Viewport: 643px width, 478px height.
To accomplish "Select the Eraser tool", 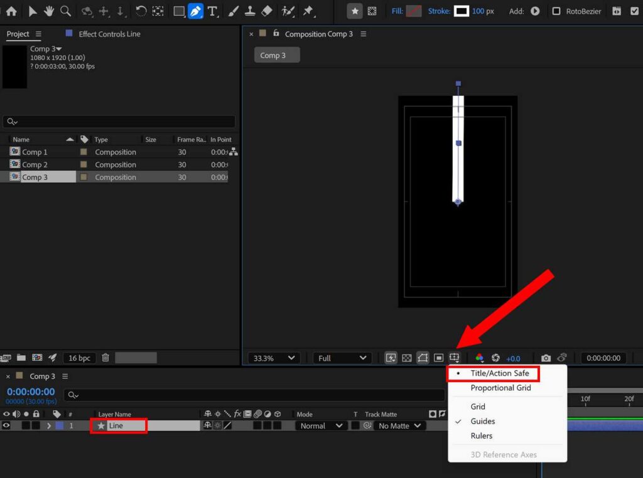I will [x=267, y=11].
